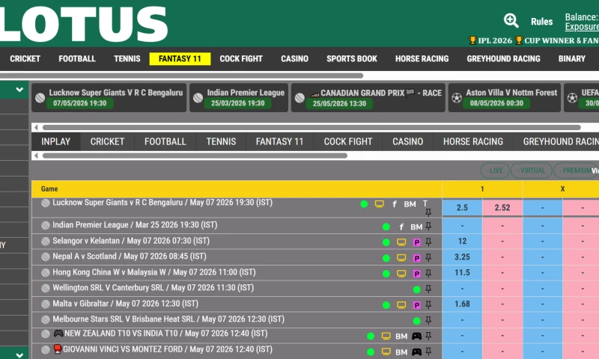Screen dimensions: 599x359
Task: Click the gamepad icon for NEW ZEALAND T10 row
Action: coord(417,336)
